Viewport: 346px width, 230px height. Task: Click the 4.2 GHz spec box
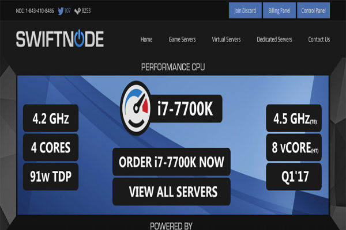pyautogui.click(x=51, y=118)
